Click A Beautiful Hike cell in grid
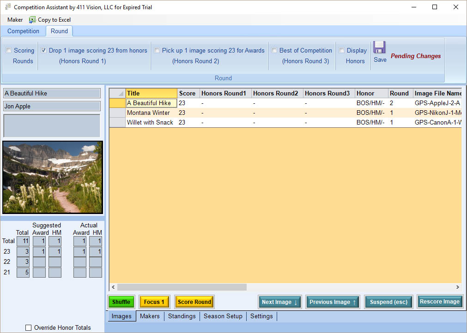This screenshot has width=467, height=333. [152, 103]
